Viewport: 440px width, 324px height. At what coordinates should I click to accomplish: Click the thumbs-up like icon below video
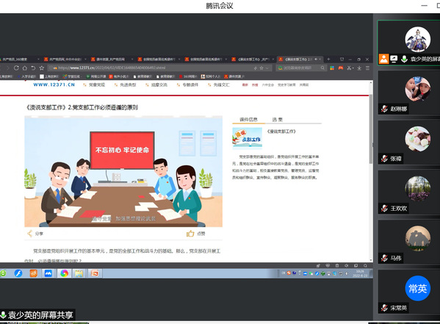pos(190,234)
